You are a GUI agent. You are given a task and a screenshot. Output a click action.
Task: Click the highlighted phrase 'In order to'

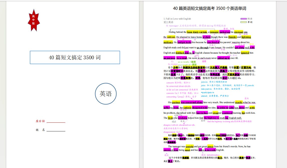coord(223,108)
